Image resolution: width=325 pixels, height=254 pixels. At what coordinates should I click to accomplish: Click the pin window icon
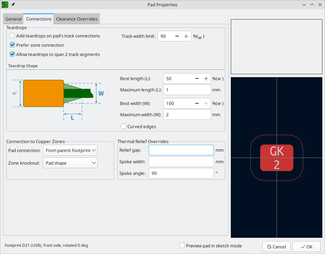[13, 5]
